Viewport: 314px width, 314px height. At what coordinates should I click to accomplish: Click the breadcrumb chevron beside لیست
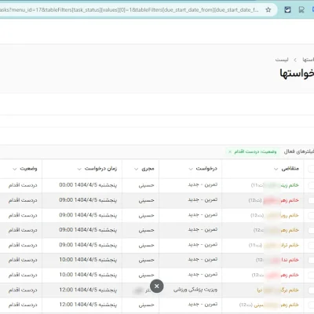coord(295,60)
